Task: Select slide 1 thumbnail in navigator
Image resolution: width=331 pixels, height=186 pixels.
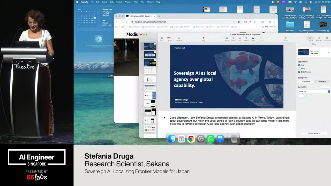Action: click(x=150, y=47)
